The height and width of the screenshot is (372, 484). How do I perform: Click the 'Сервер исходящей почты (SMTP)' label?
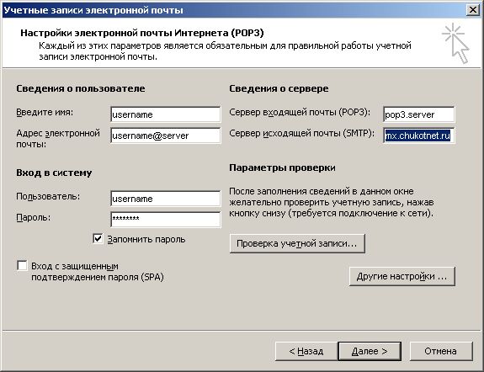click(301, 133)
